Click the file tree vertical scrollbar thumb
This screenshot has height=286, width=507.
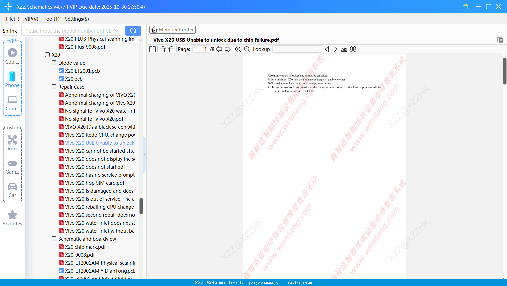[141, 206]
